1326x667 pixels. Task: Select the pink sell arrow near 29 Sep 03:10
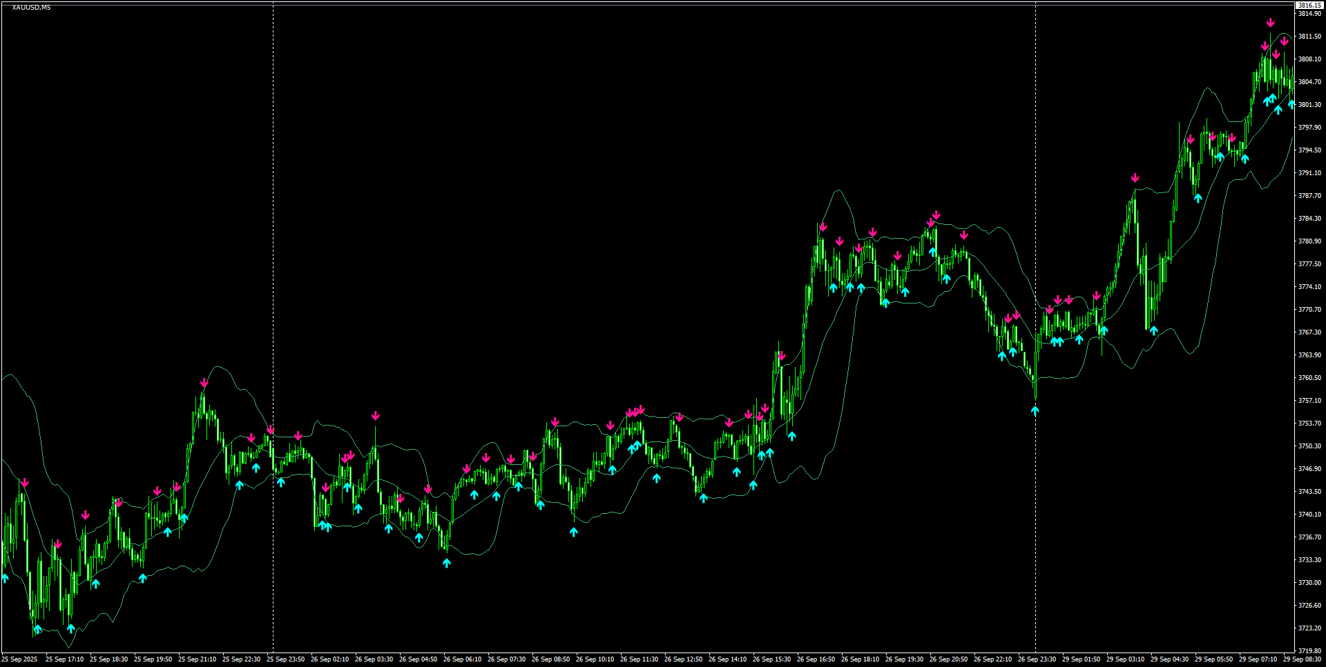[1135, 177]
